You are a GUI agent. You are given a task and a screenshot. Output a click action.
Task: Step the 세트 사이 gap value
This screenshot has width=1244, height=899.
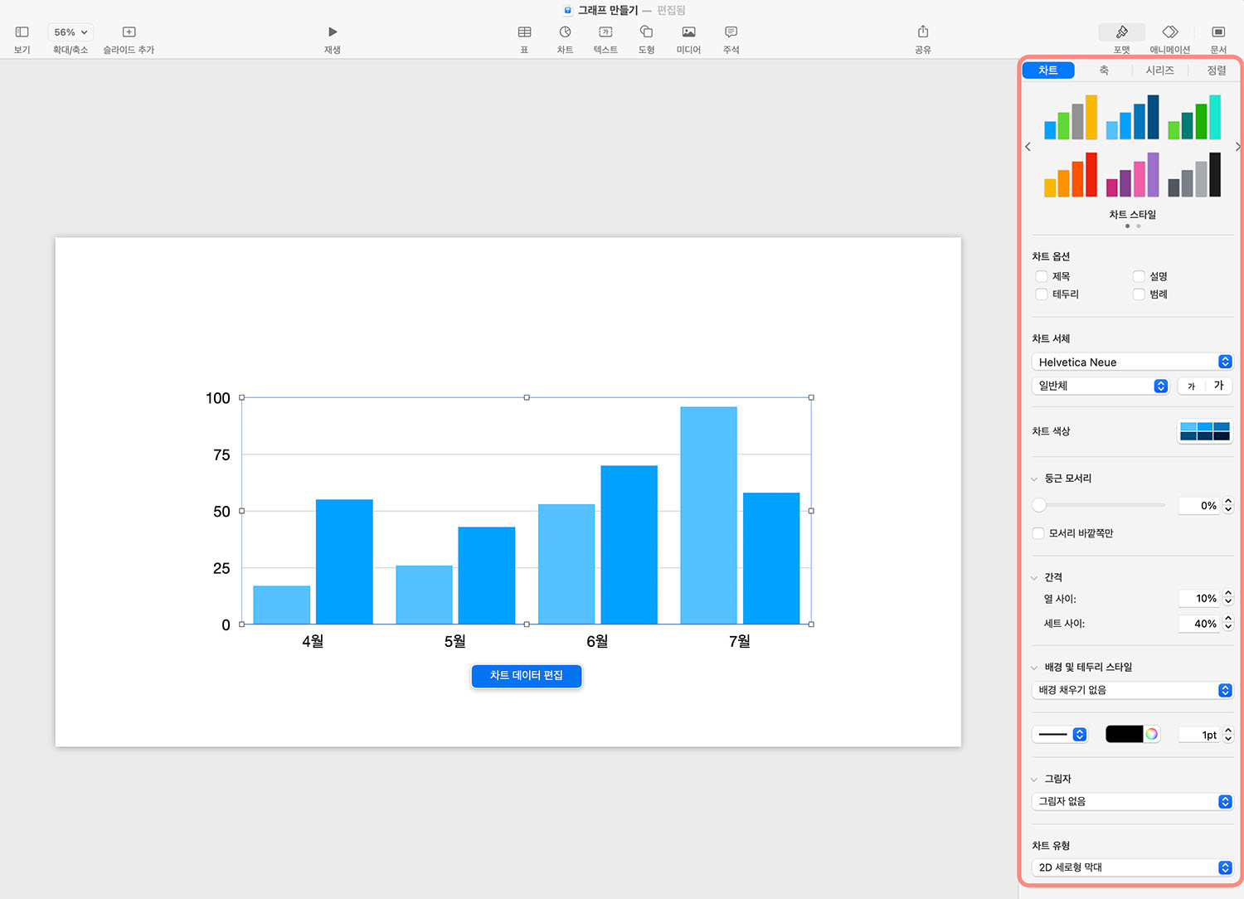1228,623
